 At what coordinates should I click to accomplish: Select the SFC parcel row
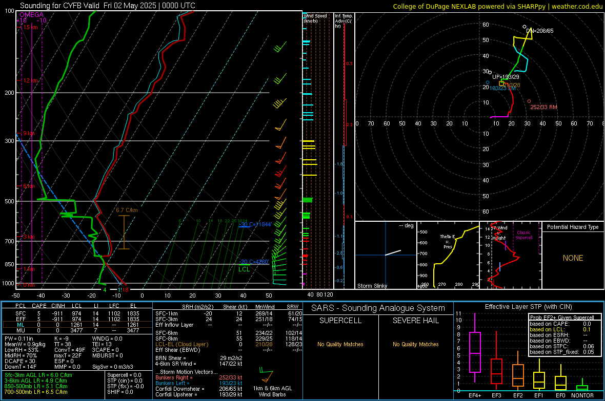[x=77, y=313]
